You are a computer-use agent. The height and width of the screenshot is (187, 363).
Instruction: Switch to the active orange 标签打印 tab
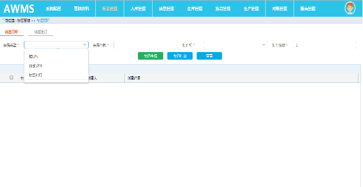click(x=12, y=32)
